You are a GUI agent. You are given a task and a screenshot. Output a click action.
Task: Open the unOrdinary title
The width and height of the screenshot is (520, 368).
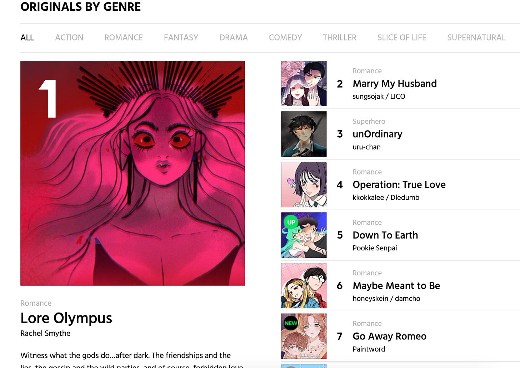click(377, 134)
